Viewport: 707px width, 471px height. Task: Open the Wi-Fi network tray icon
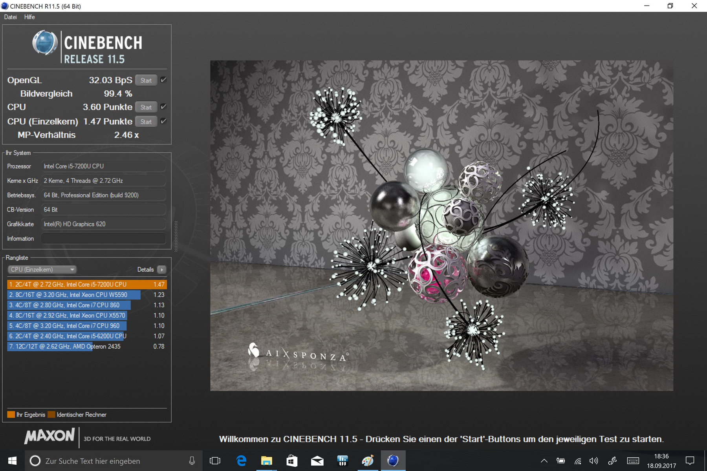click(x=577, y=461)
